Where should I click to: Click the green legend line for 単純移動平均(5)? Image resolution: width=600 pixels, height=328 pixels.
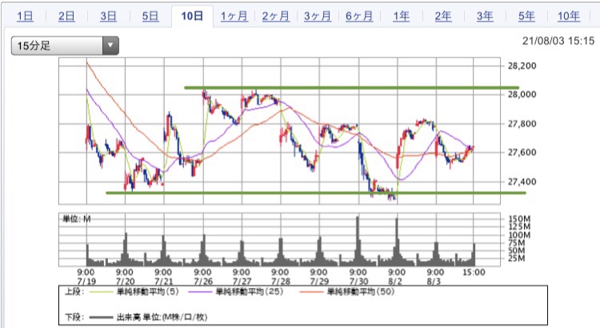pos(101,292)
